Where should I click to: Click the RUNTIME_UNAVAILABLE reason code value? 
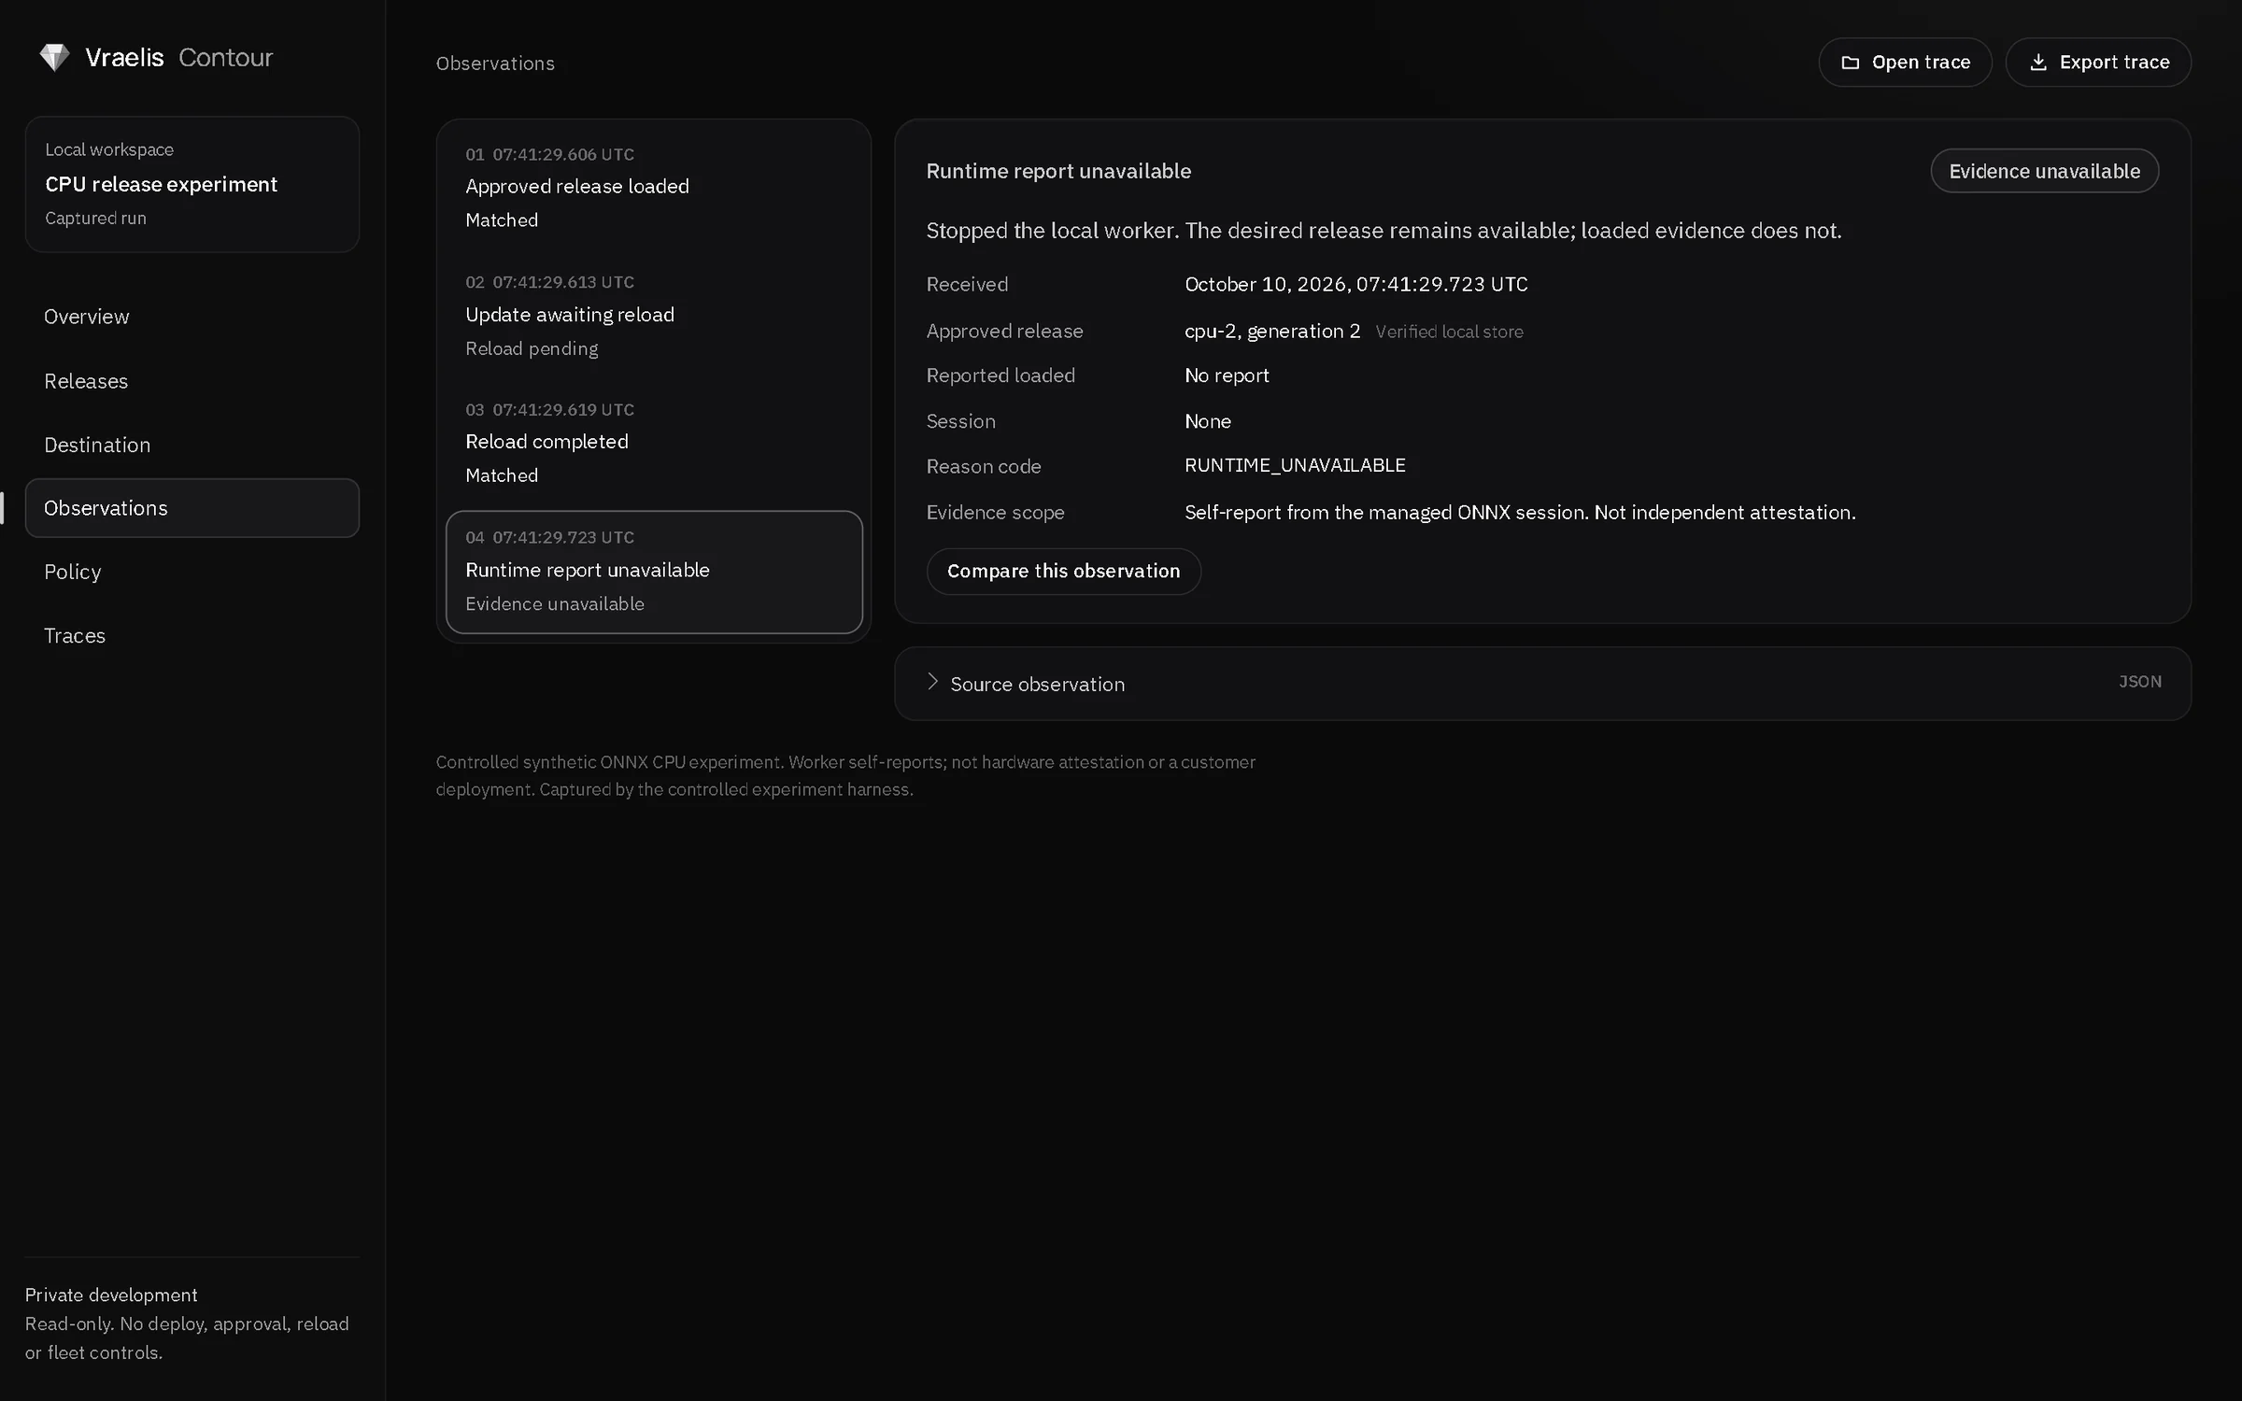(x=1295, y=465)
